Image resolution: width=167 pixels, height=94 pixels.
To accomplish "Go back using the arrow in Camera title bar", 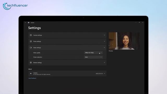I will click(26, 23).
